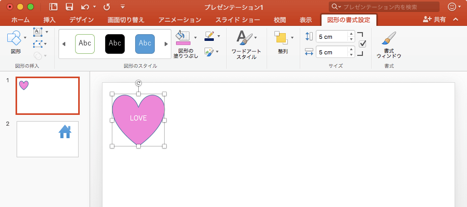
Task: Select slide 2 thumbnail with house
Action: pos(48,139)
